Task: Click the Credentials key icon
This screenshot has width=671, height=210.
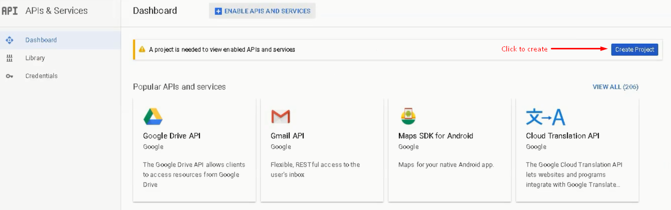Action: [9, 76]
